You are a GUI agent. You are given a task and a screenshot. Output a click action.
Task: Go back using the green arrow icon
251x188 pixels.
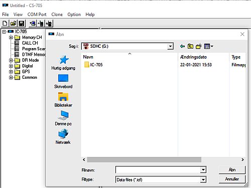coord(182,46)
